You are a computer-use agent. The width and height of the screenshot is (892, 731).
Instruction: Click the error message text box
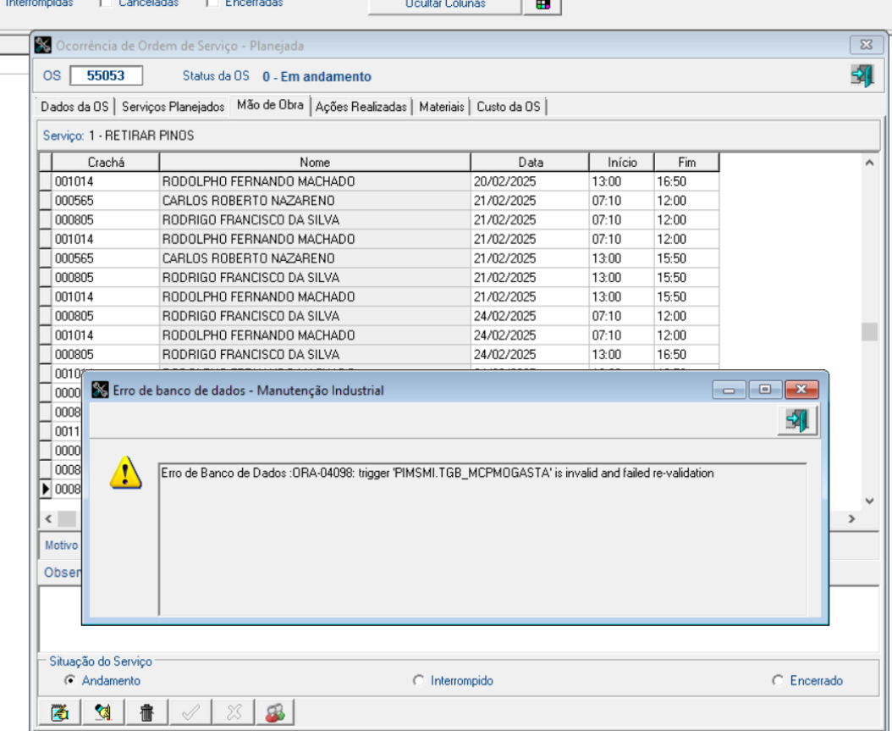[482, 539]
